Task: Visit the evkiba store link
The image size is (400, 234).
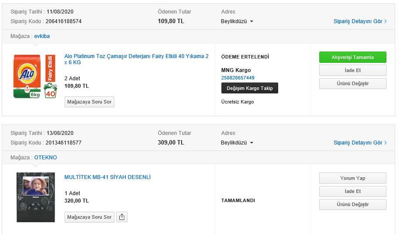Action: (x=42, y=36)
